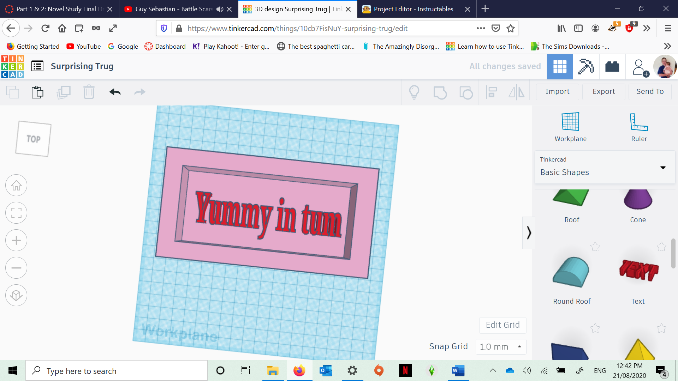Open Firefox hamburger menu
Screen dimensions: 678x381
pos(668,28)
